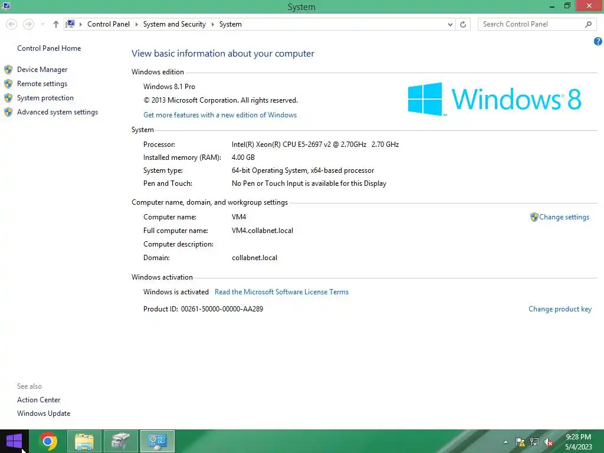This screenshot has height=453, width=604.
Task: Click the muted volume tray icon
Action: [549, 442]
